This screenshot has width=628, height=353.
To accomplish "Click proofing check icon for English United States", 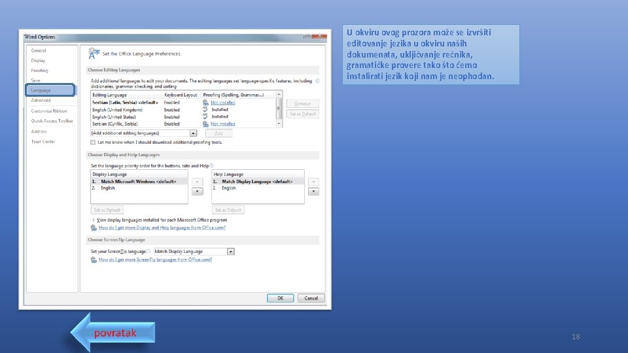I will tap(205, 116).
